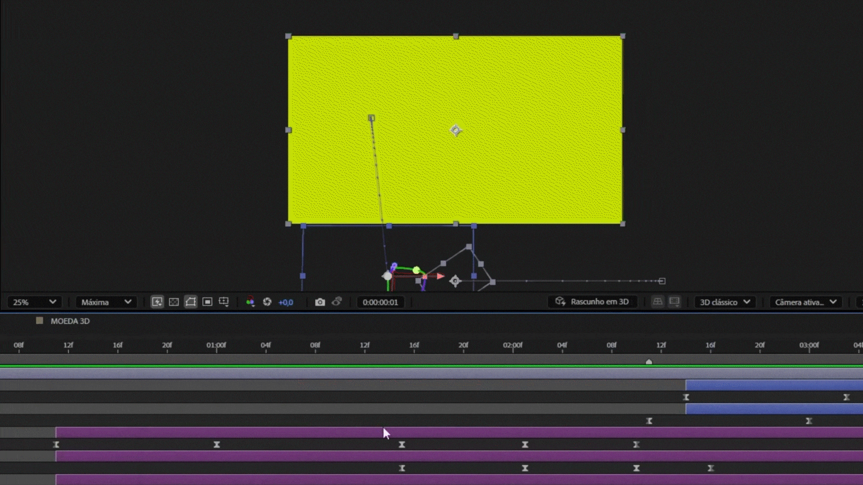Click the show snapshot icon
This screenshot has height=485, width=863.
[337, 301]
